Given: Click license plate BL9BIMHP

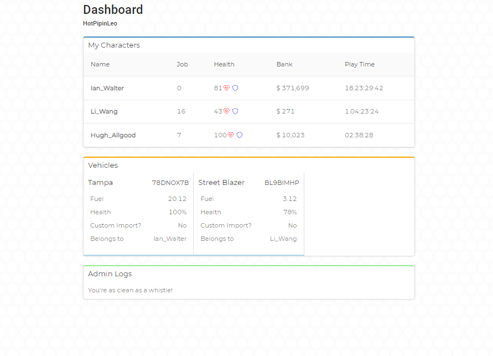Looking at the screenshot, I should (x=282, y=183).
